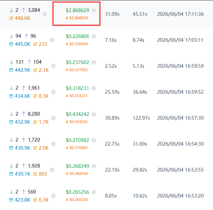Open token info icon in 3,084 row

[45, 14]
